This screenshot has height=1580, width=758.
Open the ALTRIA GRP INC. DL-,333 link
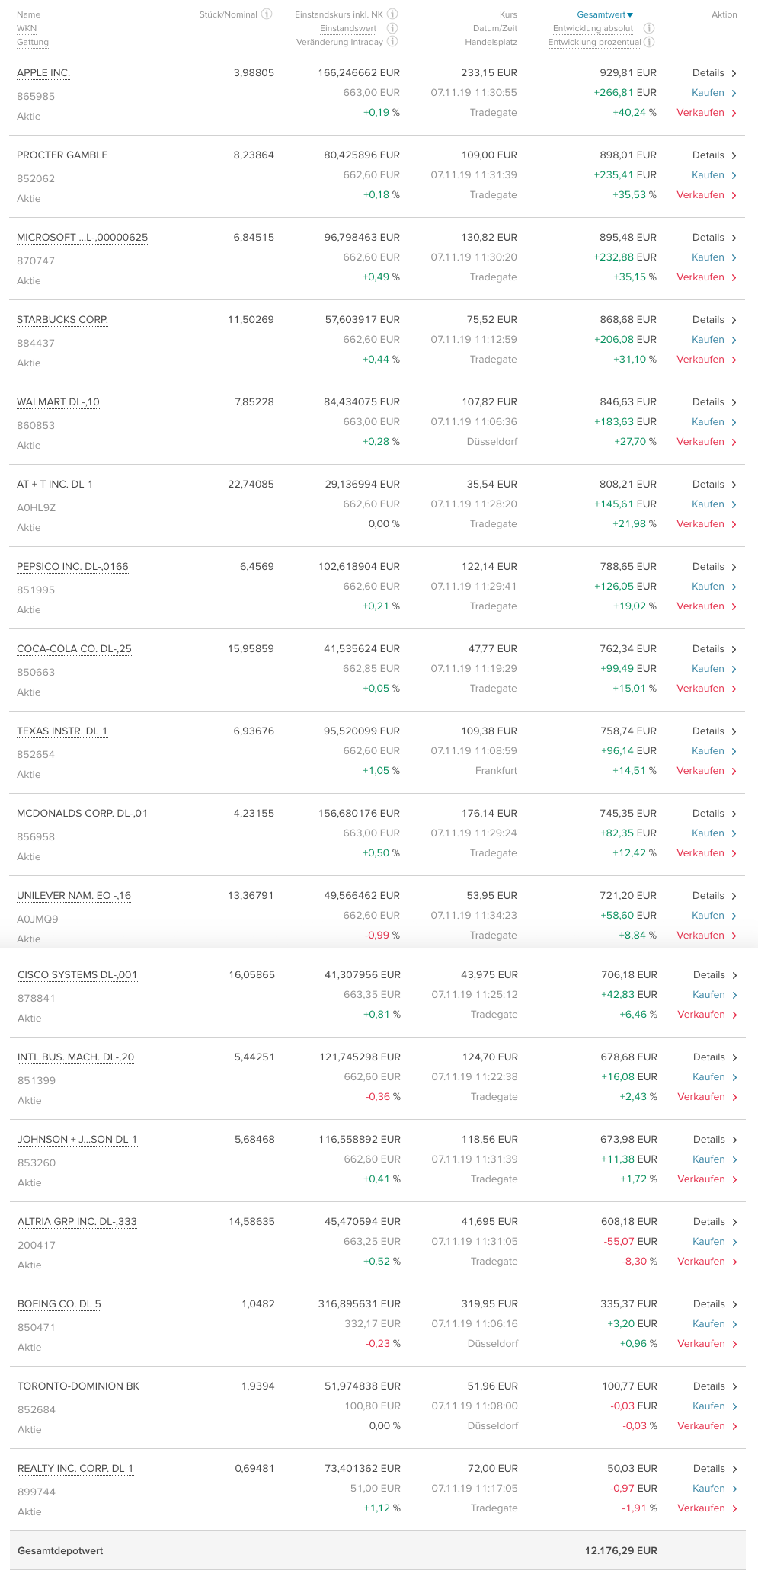tap(77, 1222)
